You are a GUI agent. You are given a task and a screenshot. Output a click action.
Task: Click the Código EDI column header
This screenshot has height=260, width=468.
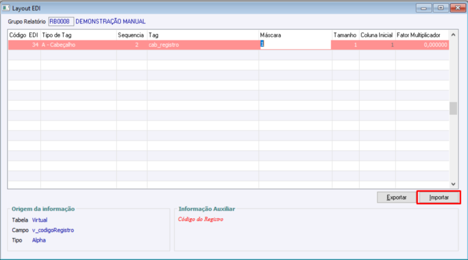click(x=24, y=35)
